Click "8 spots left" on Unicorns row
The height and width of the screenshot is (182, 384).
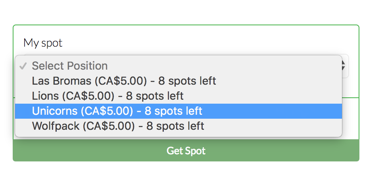pos(173,111)
